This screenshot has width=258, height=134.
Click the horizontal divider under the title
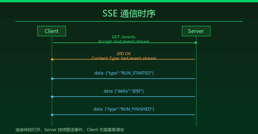point(129,21)
